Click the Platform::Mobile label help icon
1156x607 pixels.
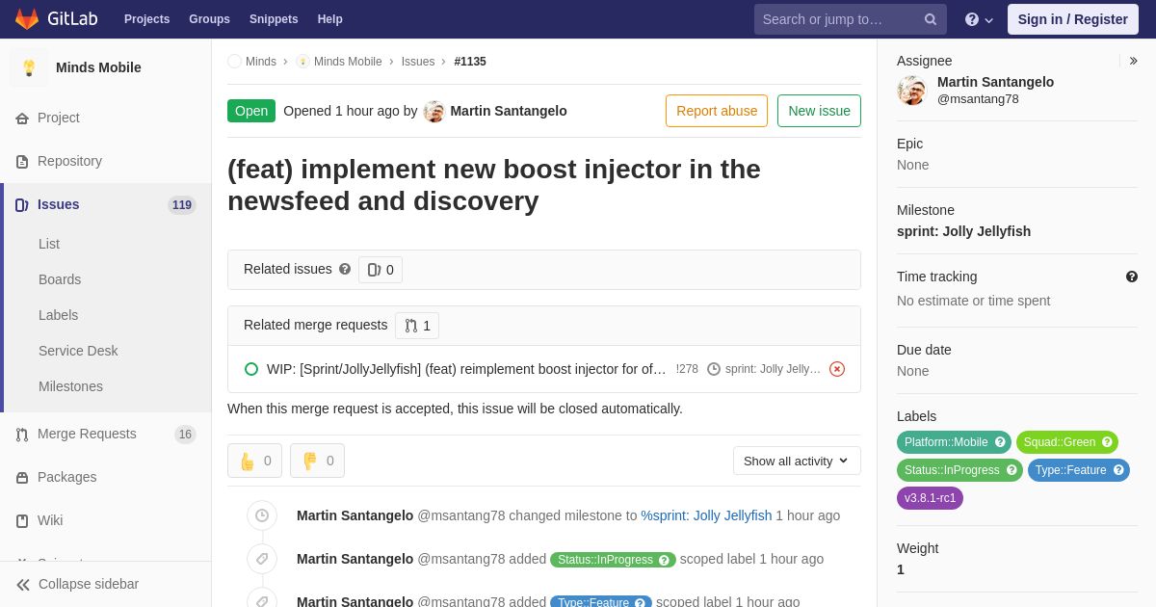tap(1000, 442)
